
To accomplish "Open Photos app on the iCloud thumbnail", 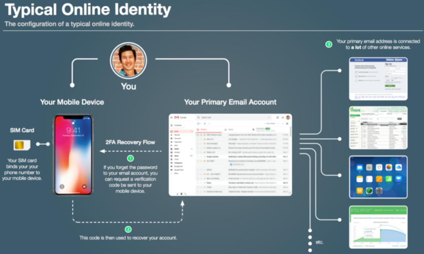I will tap(388, 167).
